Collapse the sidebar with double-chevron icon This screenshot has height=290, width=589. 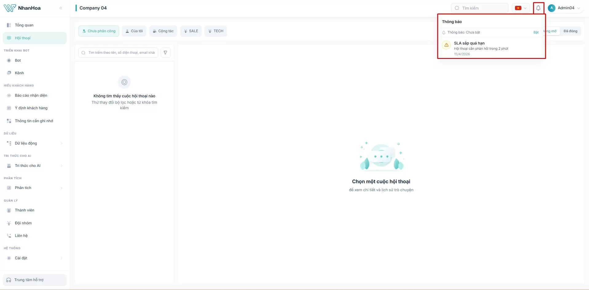61,8
